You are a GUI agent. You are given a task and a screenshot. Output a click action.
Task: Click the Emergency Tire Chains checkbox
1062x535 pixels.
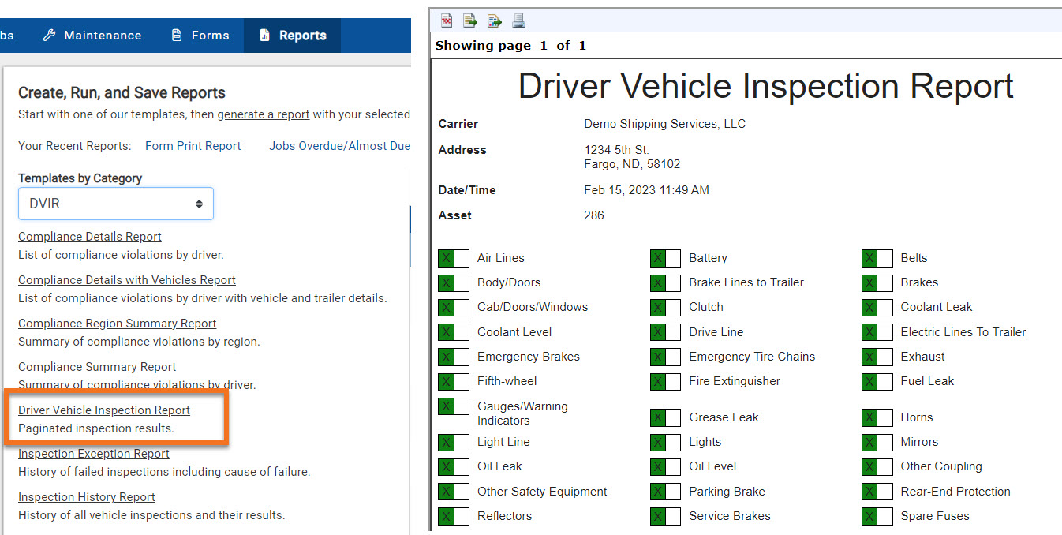pos(665,357)
